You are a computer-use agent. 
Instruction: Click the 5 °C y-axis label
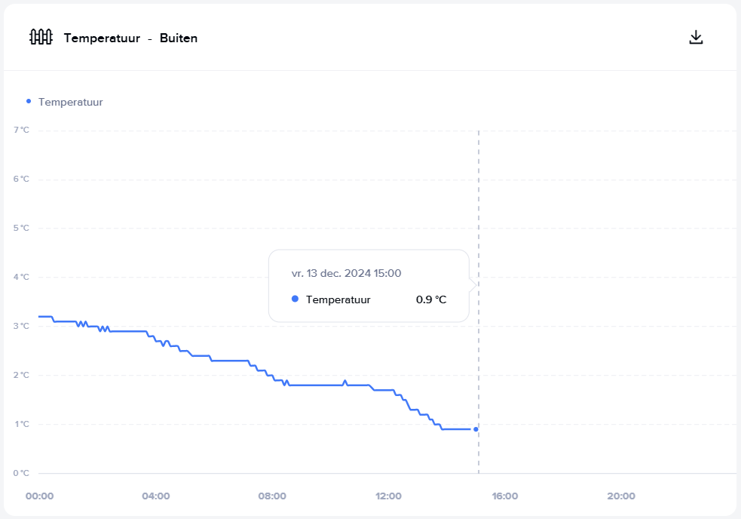(21, 228)
